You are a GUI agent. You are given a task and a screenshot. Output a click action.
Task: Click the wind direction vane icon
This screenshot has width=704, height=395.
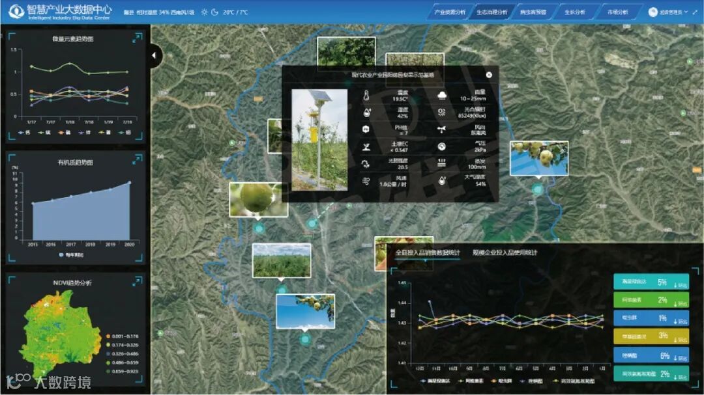coord(442,129)
